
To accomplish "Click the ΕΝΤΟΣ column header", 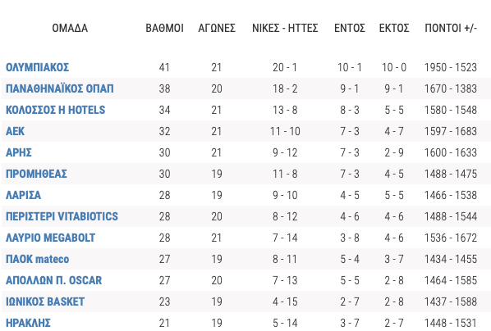I will pyautogui.click(x=350, y=28).
